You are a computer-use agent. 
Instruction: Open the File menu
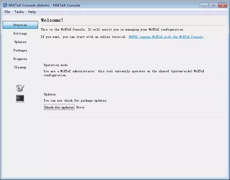[7, 12]
